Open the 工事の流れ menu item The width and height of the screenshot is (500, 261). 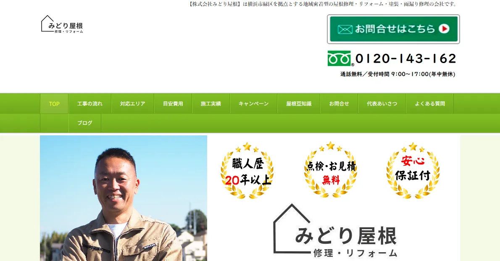pos(90,104)
